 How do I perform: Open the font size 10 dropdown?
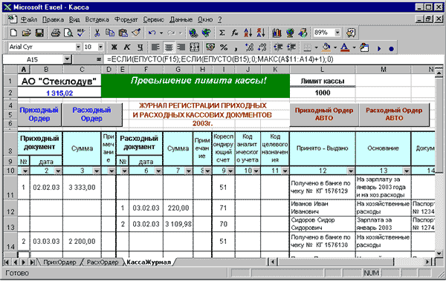(x=100, y=47)
